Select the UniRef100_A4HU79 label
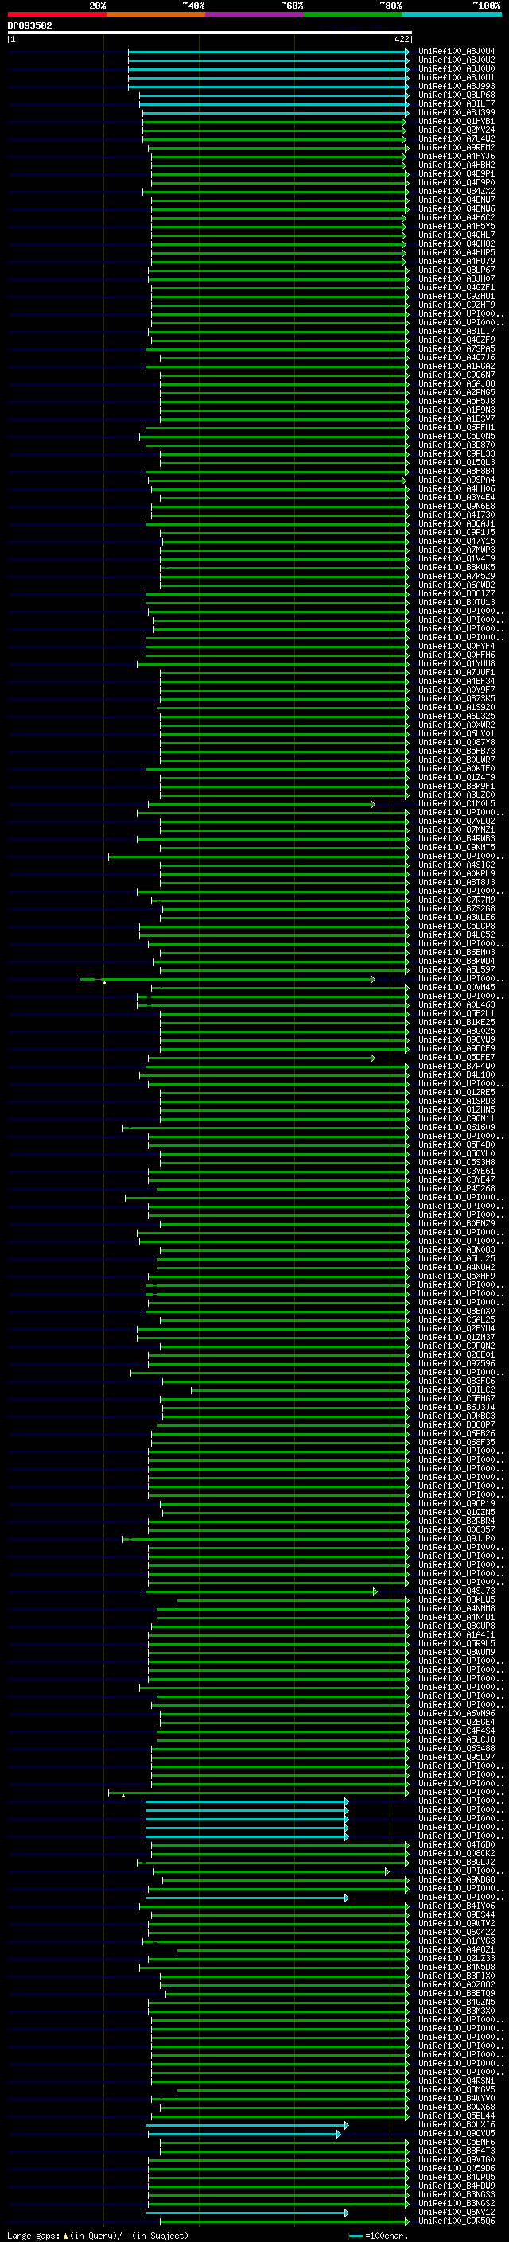The width and height of the screenshot is (509, 2242). [457, 261]
